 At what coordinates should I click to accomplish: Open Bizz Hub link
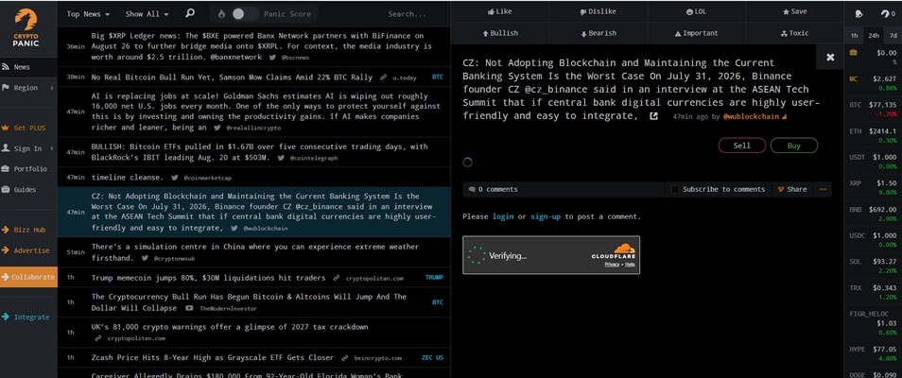pyautogui.click(x=28, y=230)
